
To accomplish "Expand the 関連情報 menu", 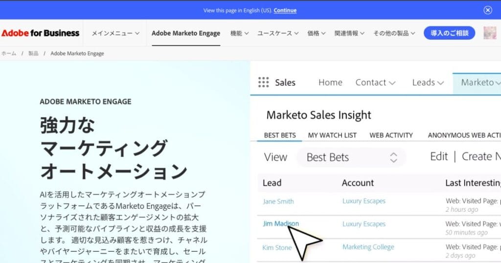I will (349, 33).
